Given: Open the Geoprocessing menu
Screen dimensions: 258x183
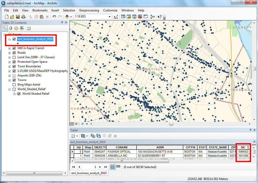Looking at the screenshot, I should click(x=89, y=10).
